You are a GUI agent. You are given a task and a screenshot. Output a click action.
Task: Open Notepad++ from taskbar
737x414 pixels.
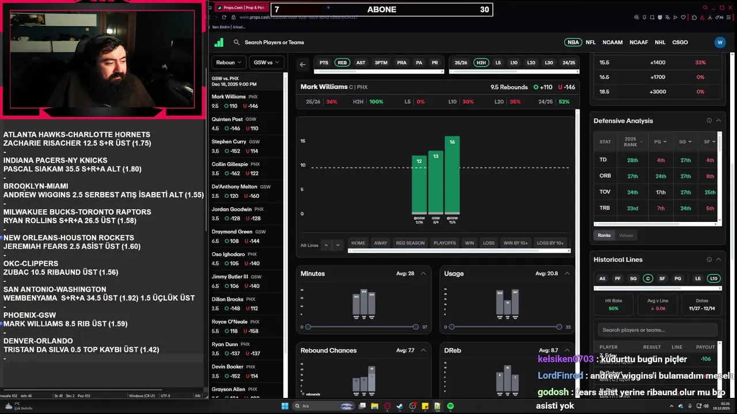(x=438, y=406)
